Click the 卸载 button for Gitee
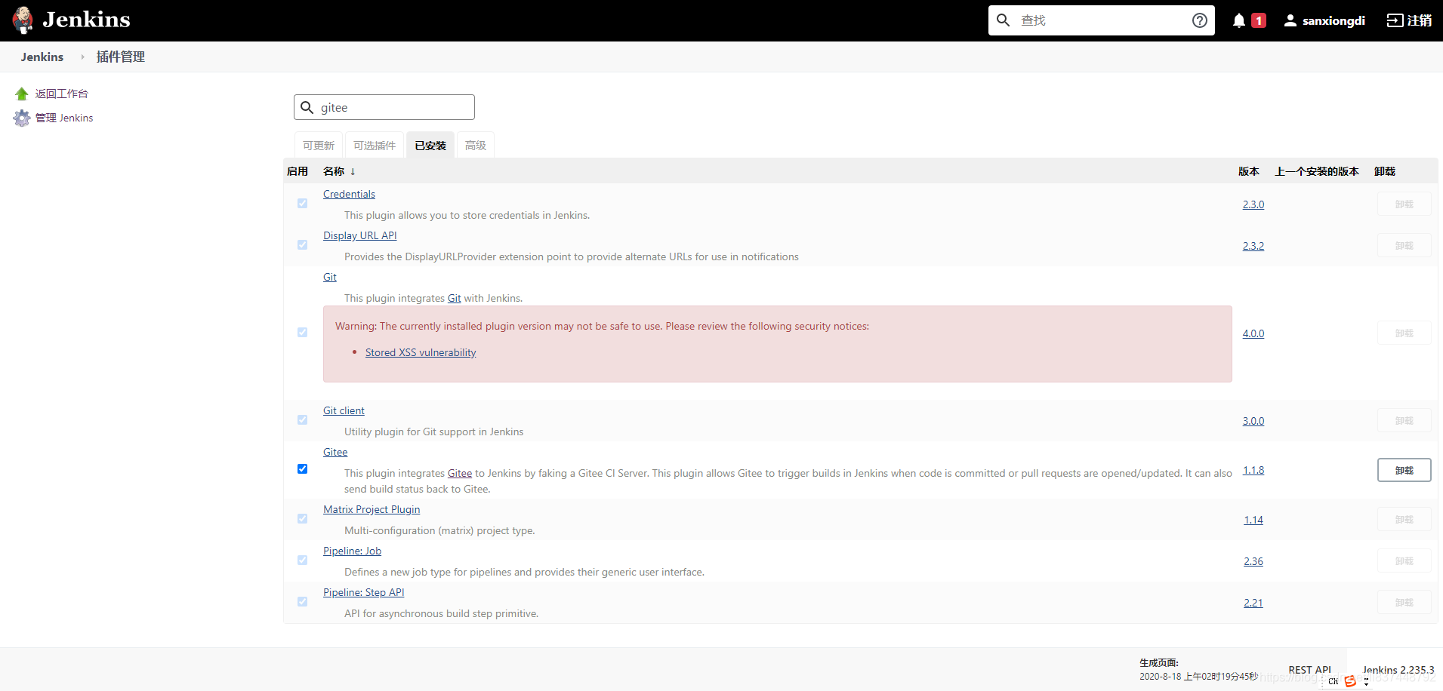Image resolution: width=1443 pixels, height=691 pixels. [x=1404, y=470]
